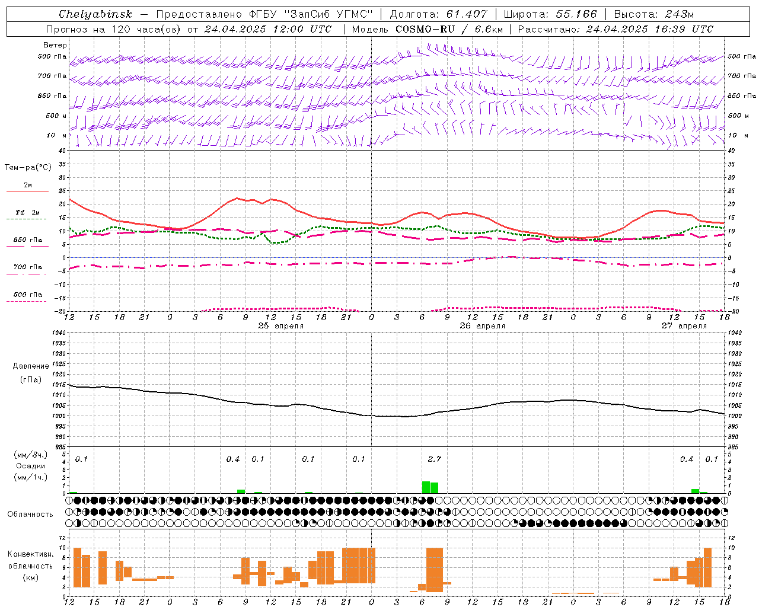Click the '500 гПа' temperature legend entry
759x607 pixels.
pos(27,295)
